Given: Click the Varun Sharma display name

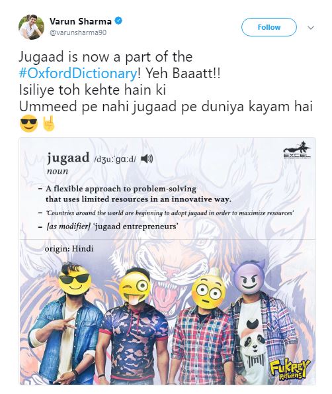Looking at the screenshot, I should click(x=81, y=21).
